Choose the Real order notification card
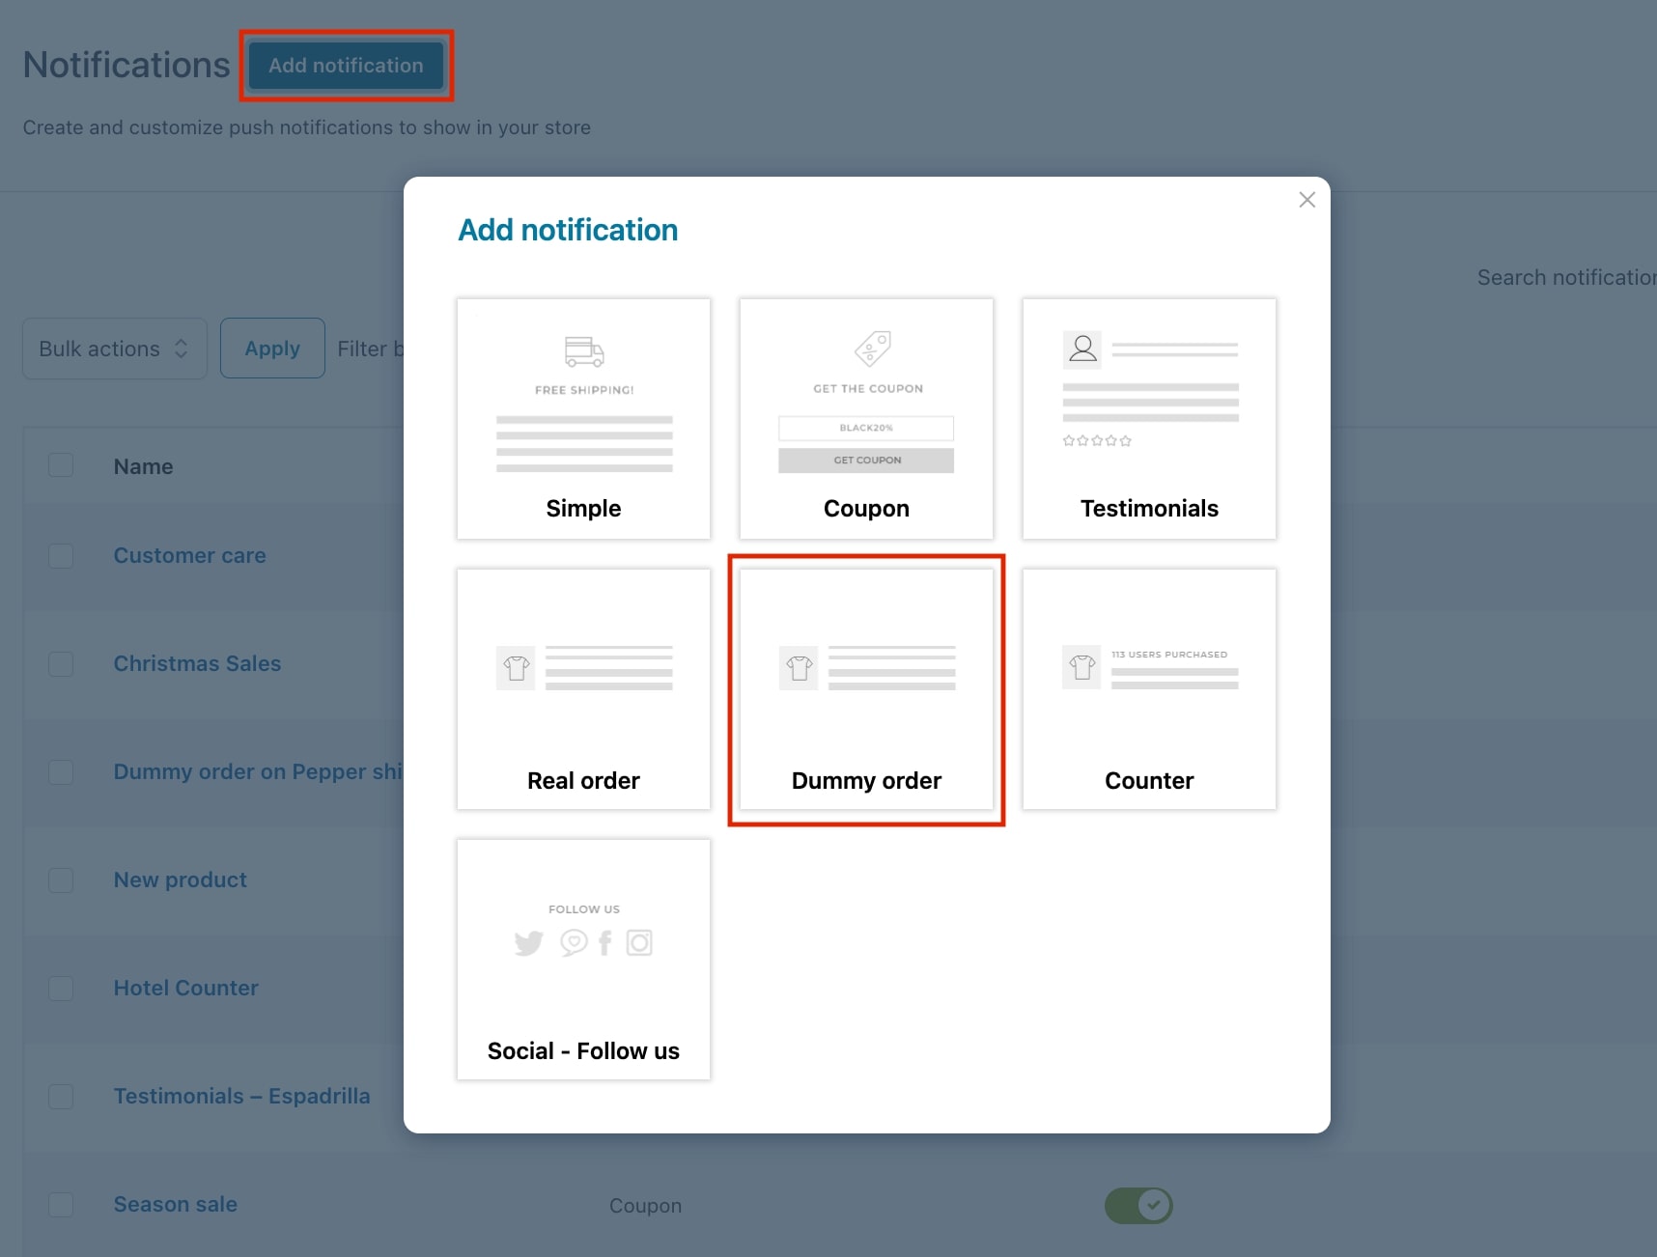The height and width of the screenshot is (1257, 1657). (x=583, y=689)
